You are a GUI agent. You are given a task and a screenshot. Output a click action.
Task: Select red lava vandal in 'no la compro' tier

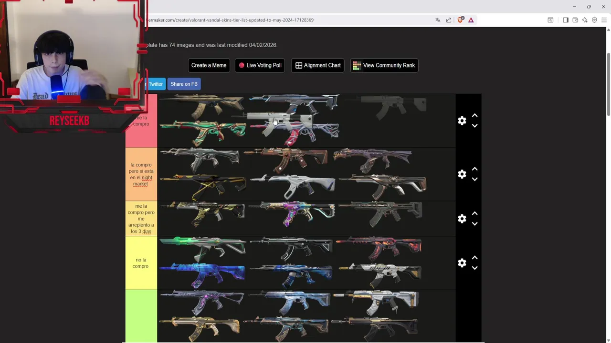point(379,249)
